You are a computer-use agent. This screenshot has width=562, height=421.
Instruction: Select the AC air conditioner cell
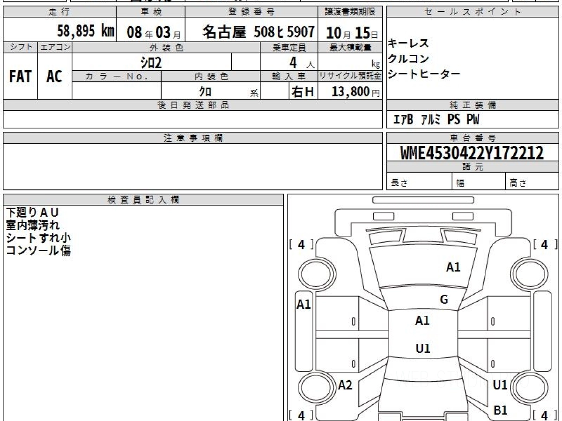54,77
